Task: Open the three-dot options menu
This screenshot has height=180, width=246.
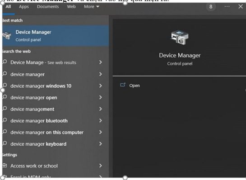Action: 227,6
